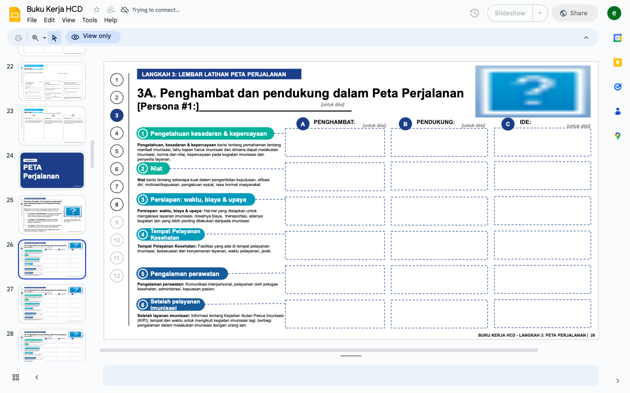Click the speaker notes area
Viewport: 630px width, 393px height.
point(351,376)
